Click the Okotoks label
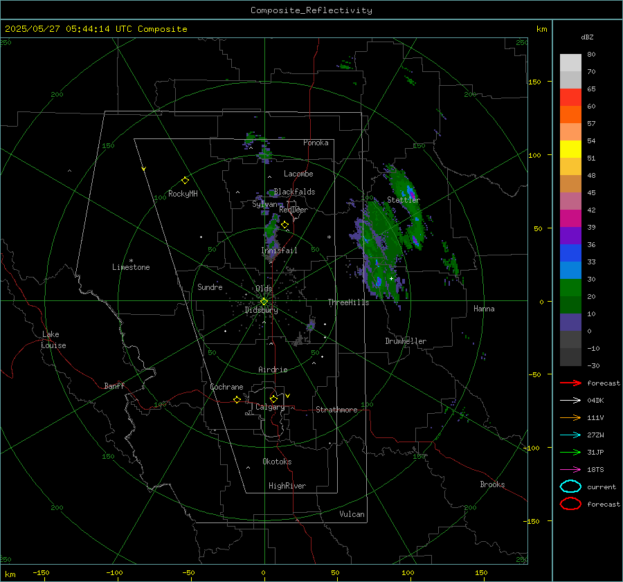 277,462
